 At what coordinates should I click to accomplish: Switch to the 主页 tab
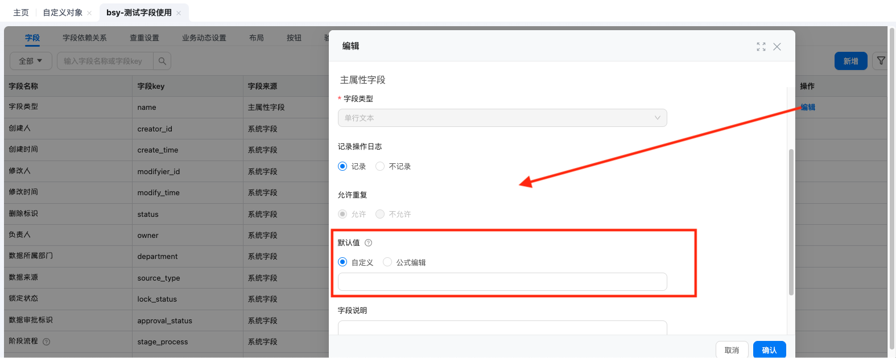coord(21,13)
